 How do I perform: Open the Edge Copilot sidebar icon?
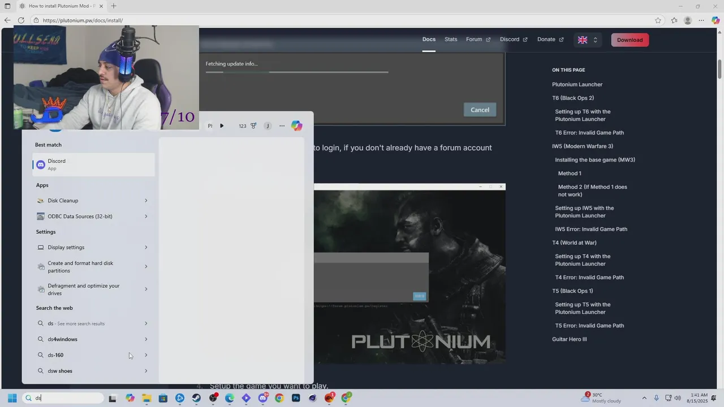pyautogui.click(x=715, y=20)
